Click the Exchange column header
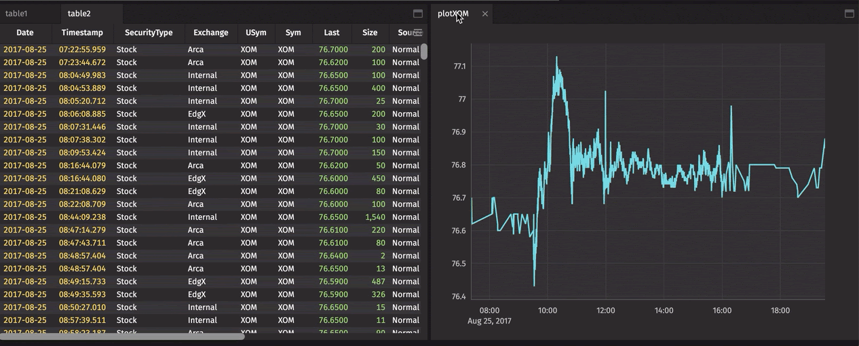 click(211, 33)
